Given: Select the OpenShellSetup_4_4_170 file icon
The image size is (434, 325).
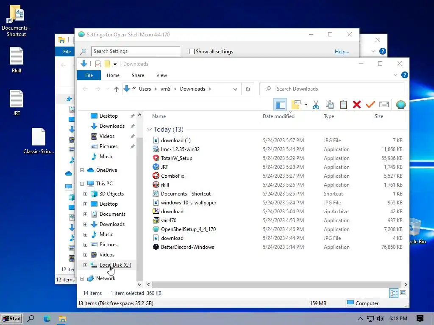Looking at the screenshot, I should click(x=156, y=229).
